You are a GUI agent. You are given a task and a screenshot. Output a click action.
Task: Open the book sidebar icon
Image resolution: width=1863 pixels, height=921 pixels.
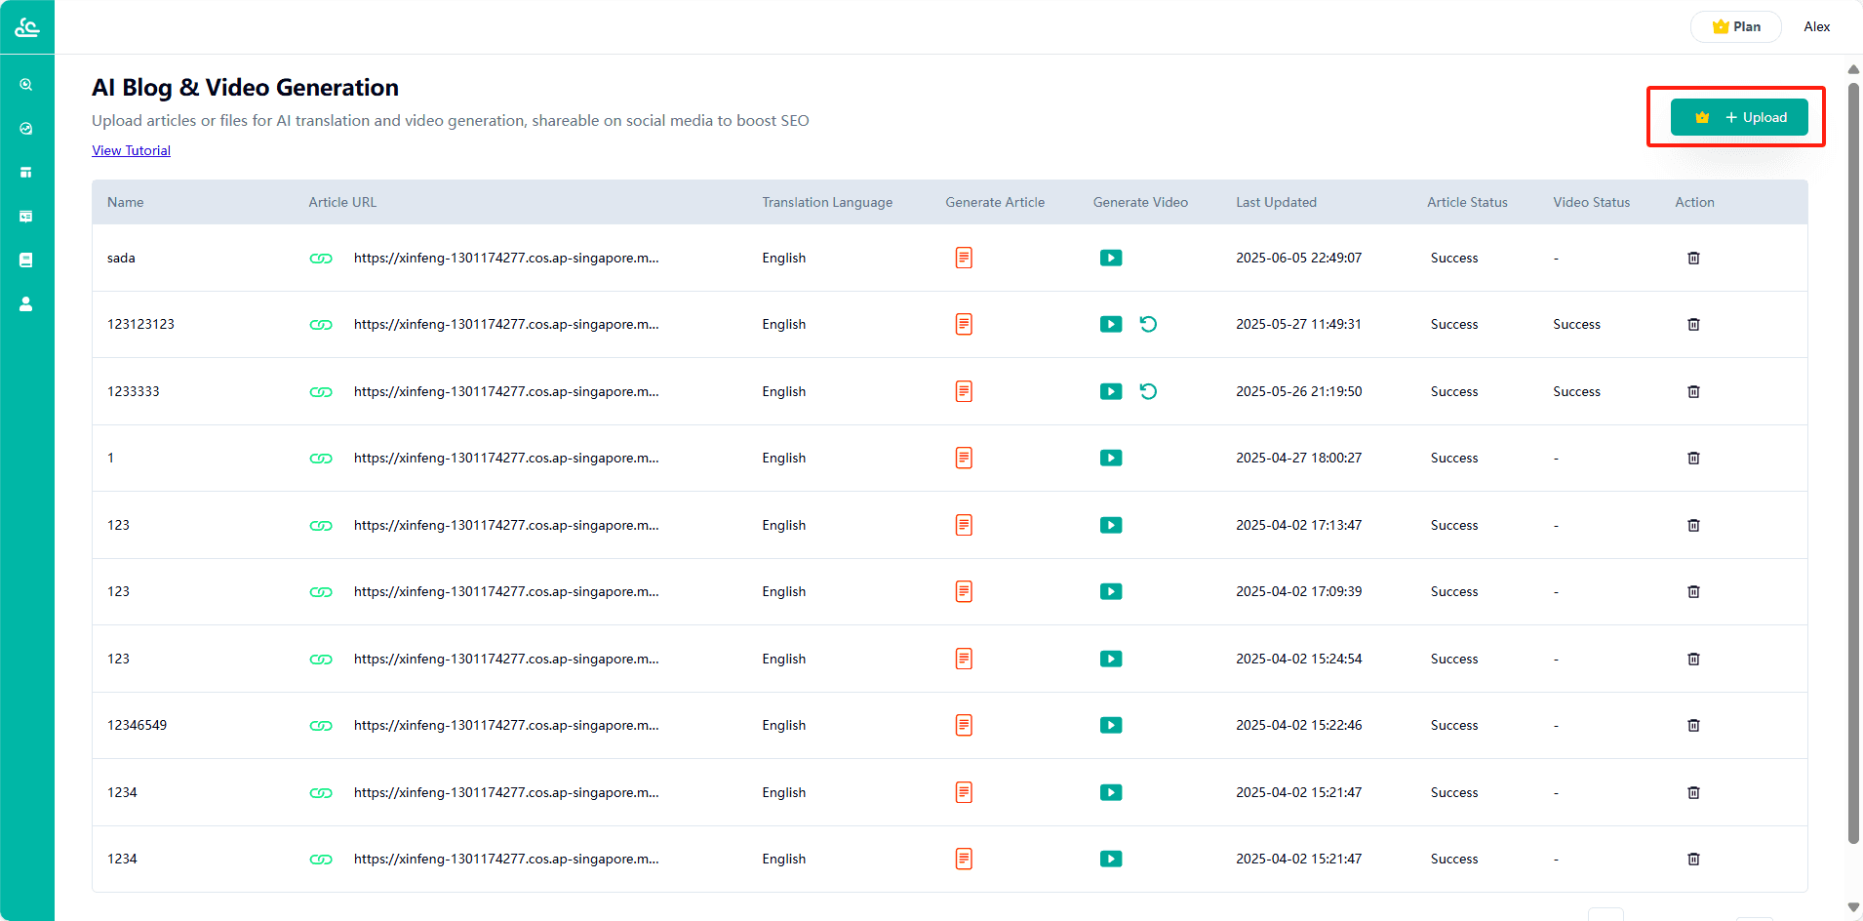26,260
